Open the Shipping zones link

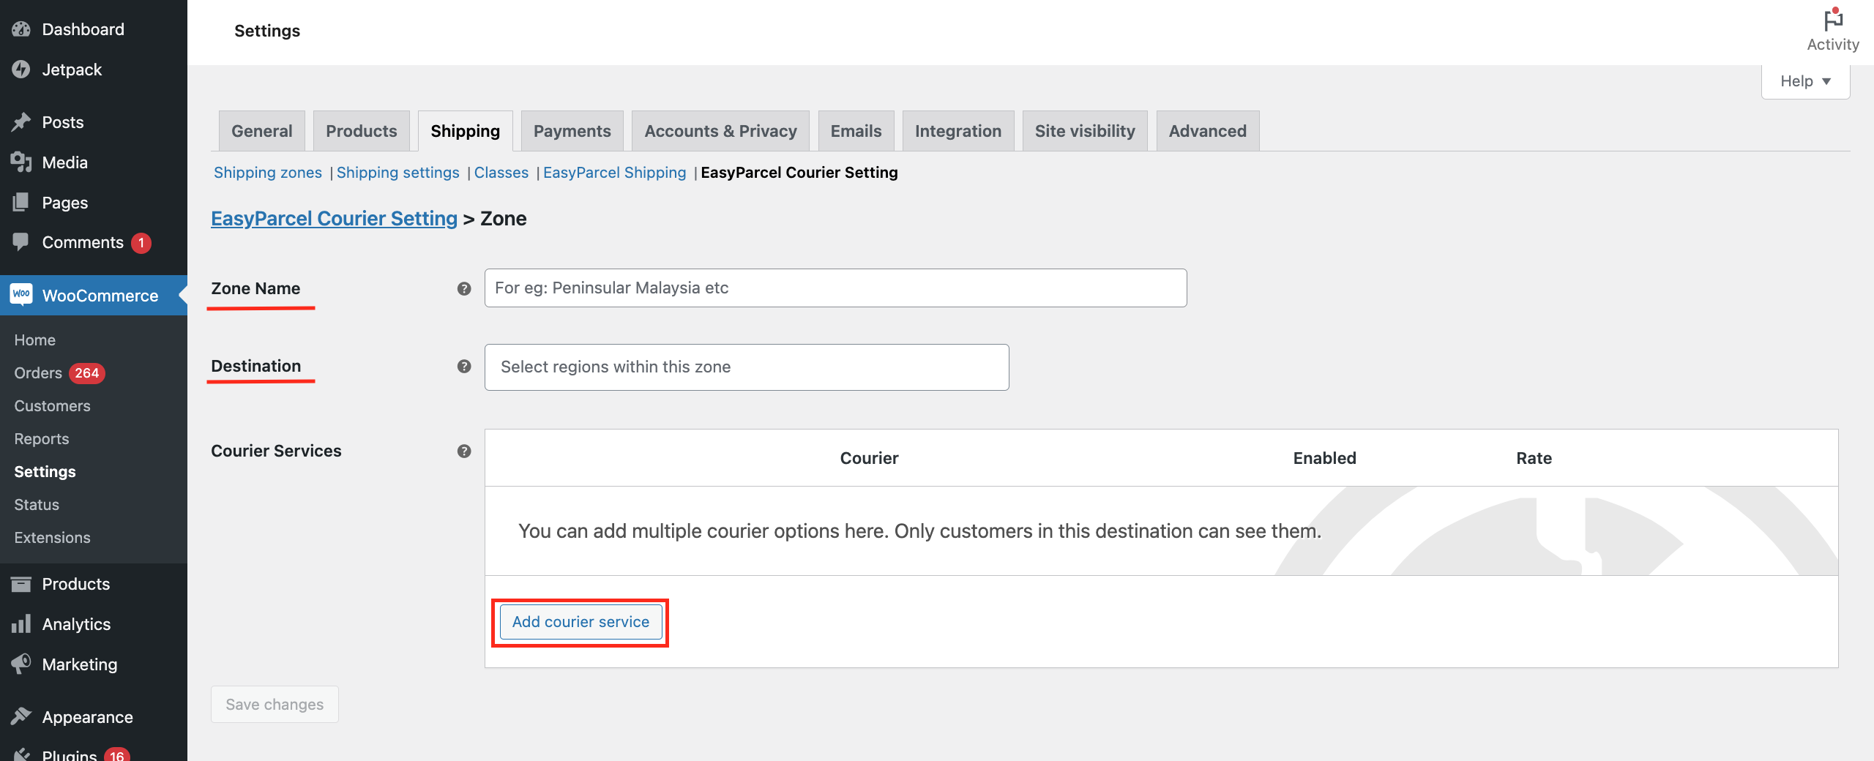coord(268,173)
